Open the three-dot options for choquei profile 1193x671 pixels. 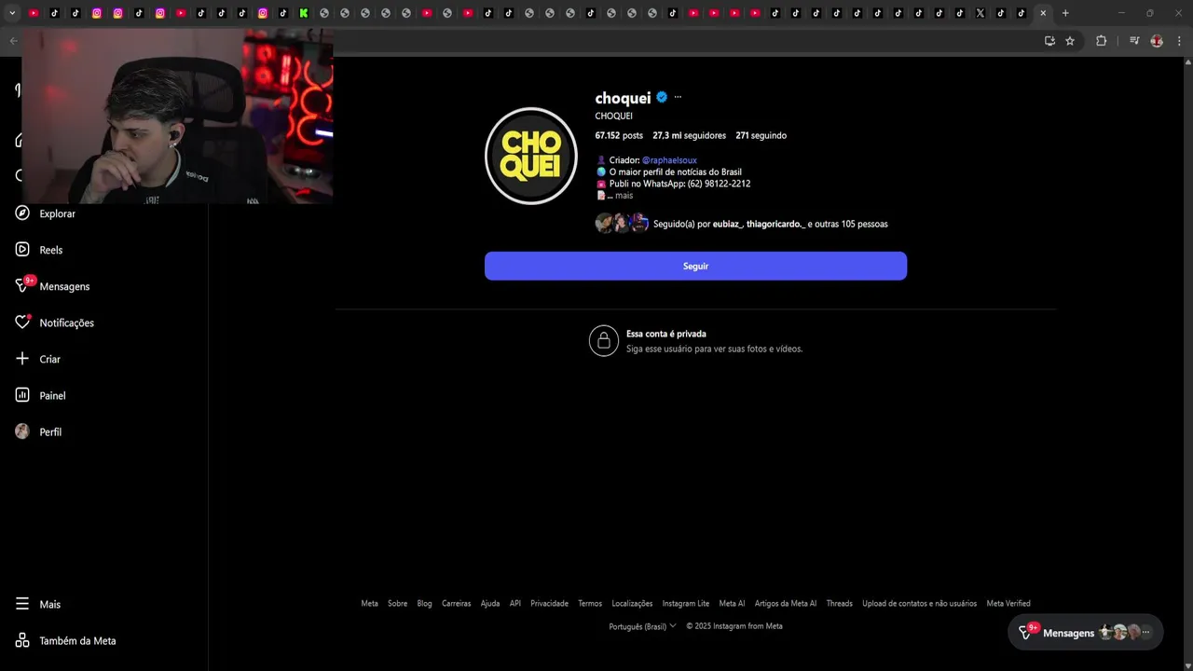tap(678, 97)
